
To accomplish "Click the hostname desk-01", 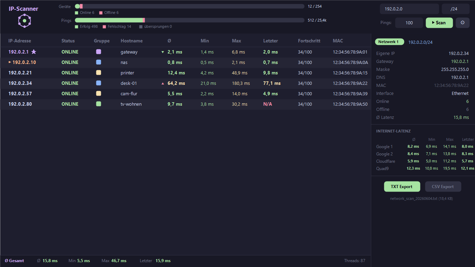I will (x=129, y=83).
